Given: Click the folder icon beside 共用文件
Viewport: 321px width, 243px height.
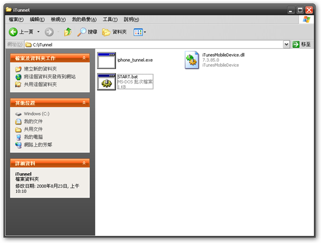Looking at the screenshot, I should click(x=18, y=130).
